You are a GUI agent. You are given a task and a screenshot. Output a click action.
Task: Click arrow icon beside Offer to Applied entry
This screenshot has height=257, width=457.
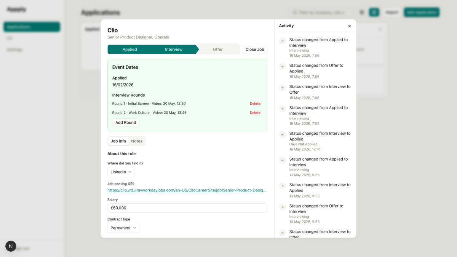click(x=283, y=67)
